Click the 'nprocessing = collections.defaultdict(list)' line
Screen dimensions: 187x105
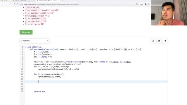click(58, 64)
